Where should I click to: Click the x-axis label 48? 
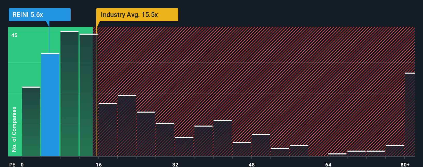click(252, 164)
